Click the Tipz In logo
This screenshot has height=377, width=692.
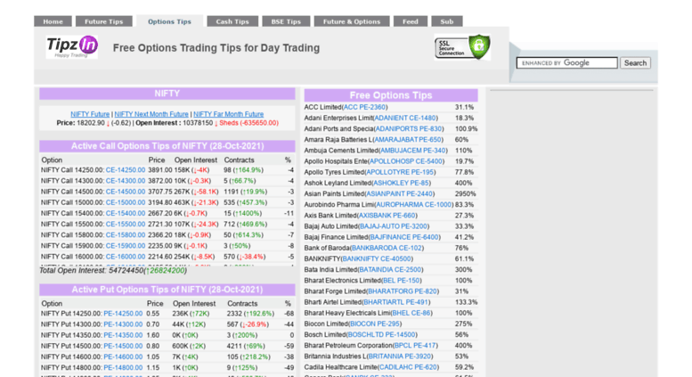pyautogui.click(x=72, y=46)
